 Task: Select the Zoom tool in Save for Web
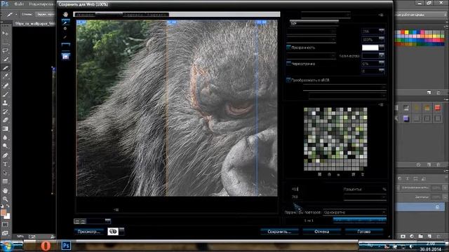pyautogui.click(x=65, y=29)
